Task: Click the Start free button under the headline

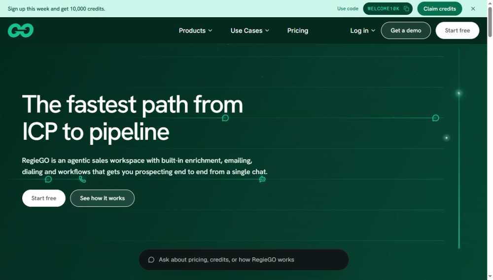Action: 44,198
